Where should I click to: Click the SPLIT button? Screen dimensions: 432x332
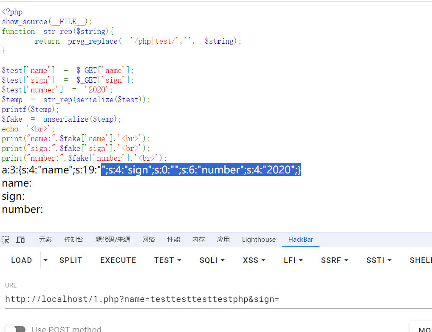click(x=71, y=260)
